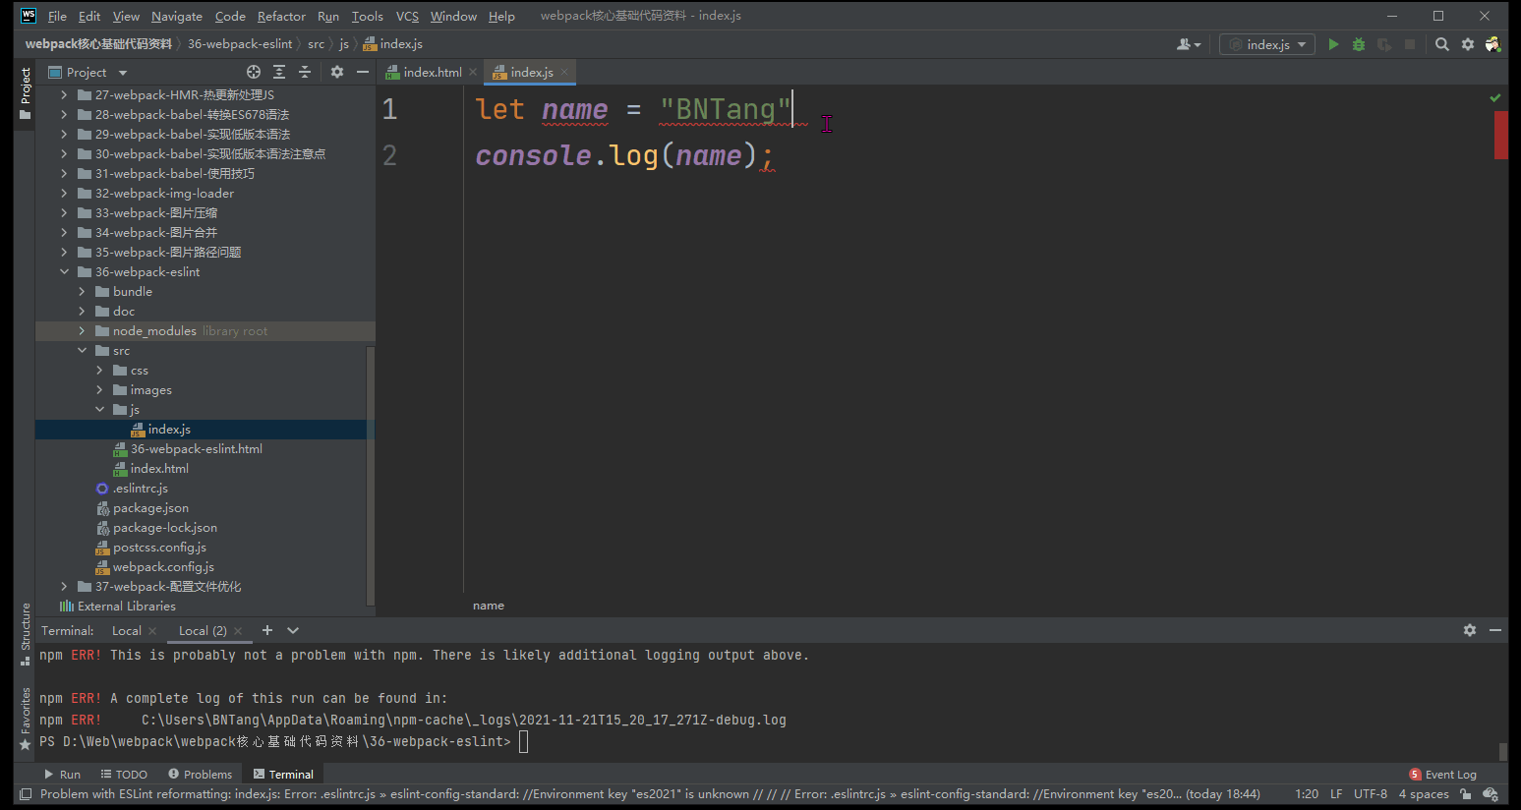Viewport: 1521px width, 810px height.
Task: Add a new terminal session tab
Action: pos(267,630)
